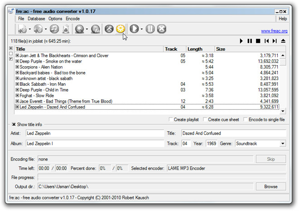Open the start encoding dropdown arrow
This screenshot has width=299, height=211.
[x=142, y=29]
